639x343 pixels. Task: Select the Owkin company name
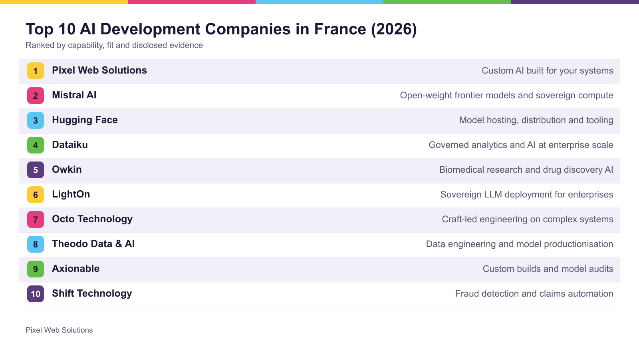(67, 170)
